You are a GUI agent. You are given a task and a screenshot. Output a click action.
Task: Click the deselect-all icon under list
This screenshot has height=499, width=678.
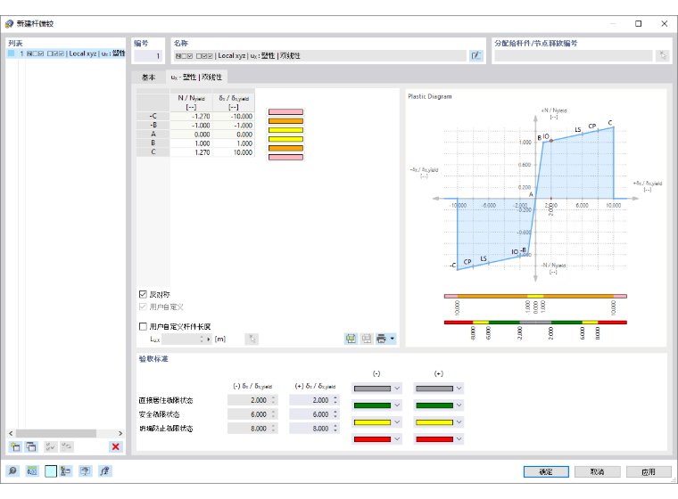(x=67, y=446)
